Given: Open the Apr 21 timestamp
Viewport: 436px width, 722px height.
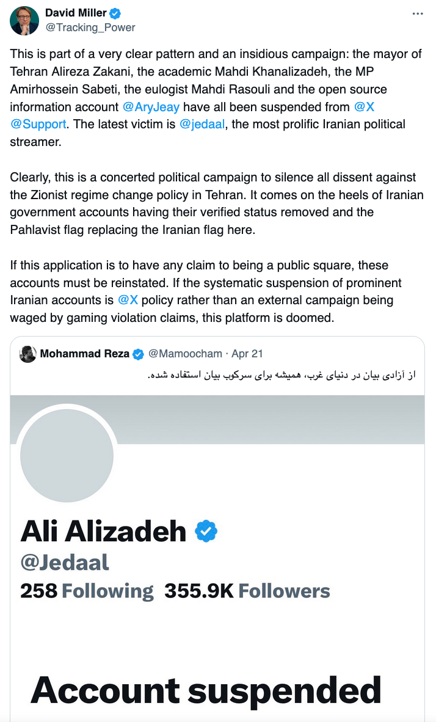Looking at the screenshot, I should tap(247, 354).
